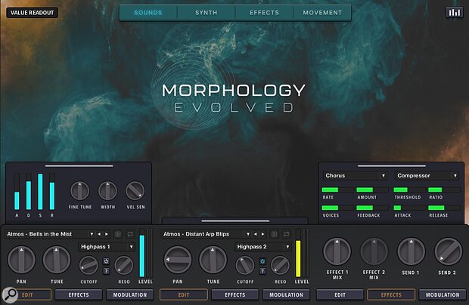Click the question mark icon under Highpass 1

tap(106, 271)
